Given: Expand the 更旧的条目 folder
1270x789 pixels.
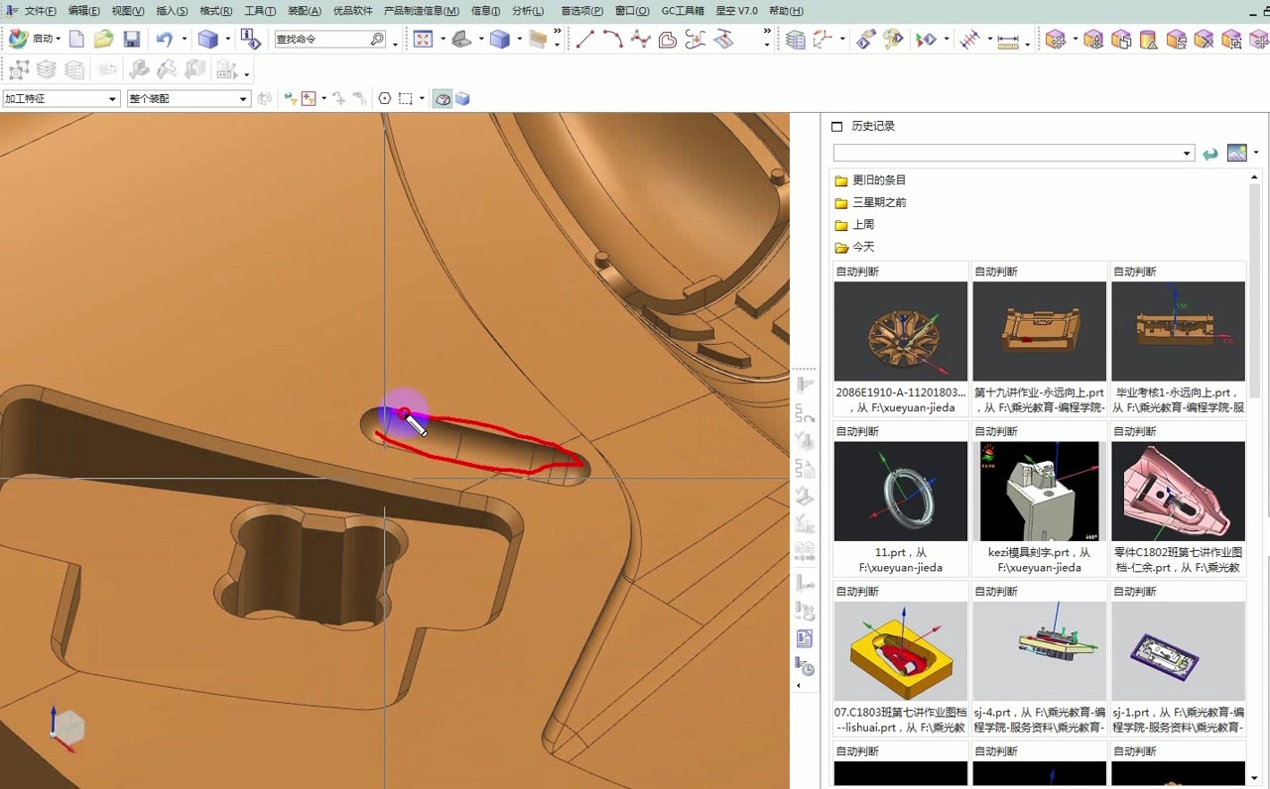Looking at the screenshot, I should [870, 180].
